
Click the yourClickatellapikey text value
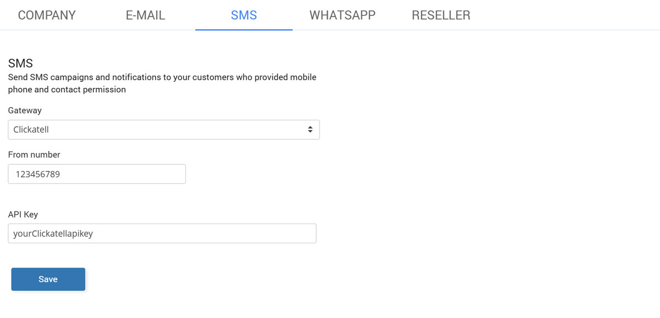[53, 233]
